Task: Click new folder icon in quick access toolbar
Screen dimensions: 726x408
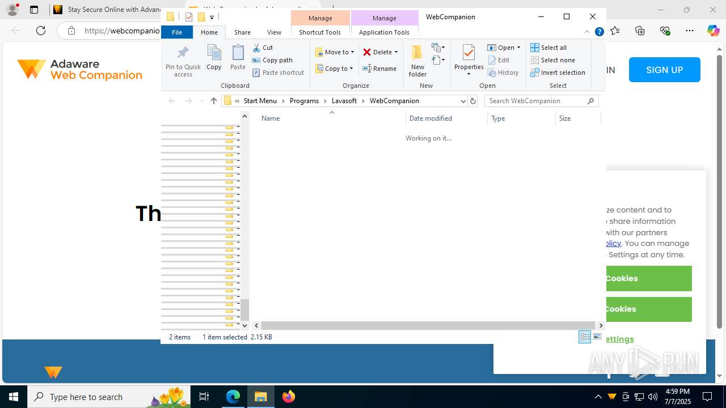Action: (201, 17)
